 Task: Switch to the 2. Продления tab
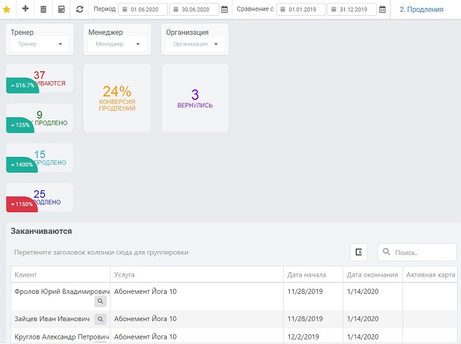pos(421,9)
